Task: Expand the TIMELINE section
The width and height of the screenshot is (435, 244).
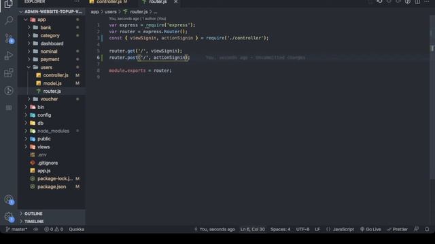Action: [34, 222]
